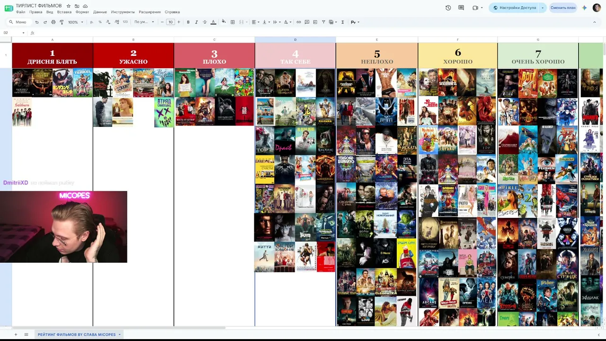
Task: Activate the paint format tool
Action: click(62, 22)
